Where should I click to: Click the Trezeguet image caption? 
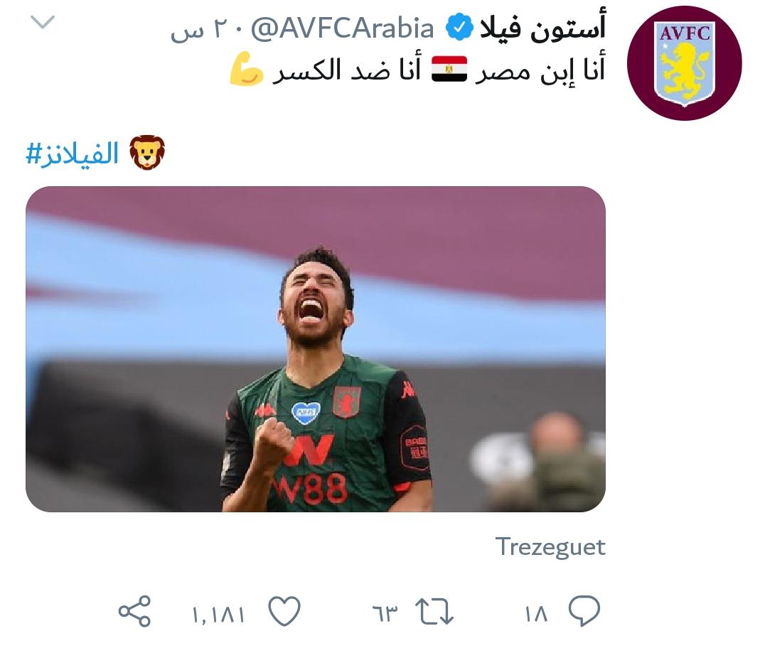tap(550, 546)
